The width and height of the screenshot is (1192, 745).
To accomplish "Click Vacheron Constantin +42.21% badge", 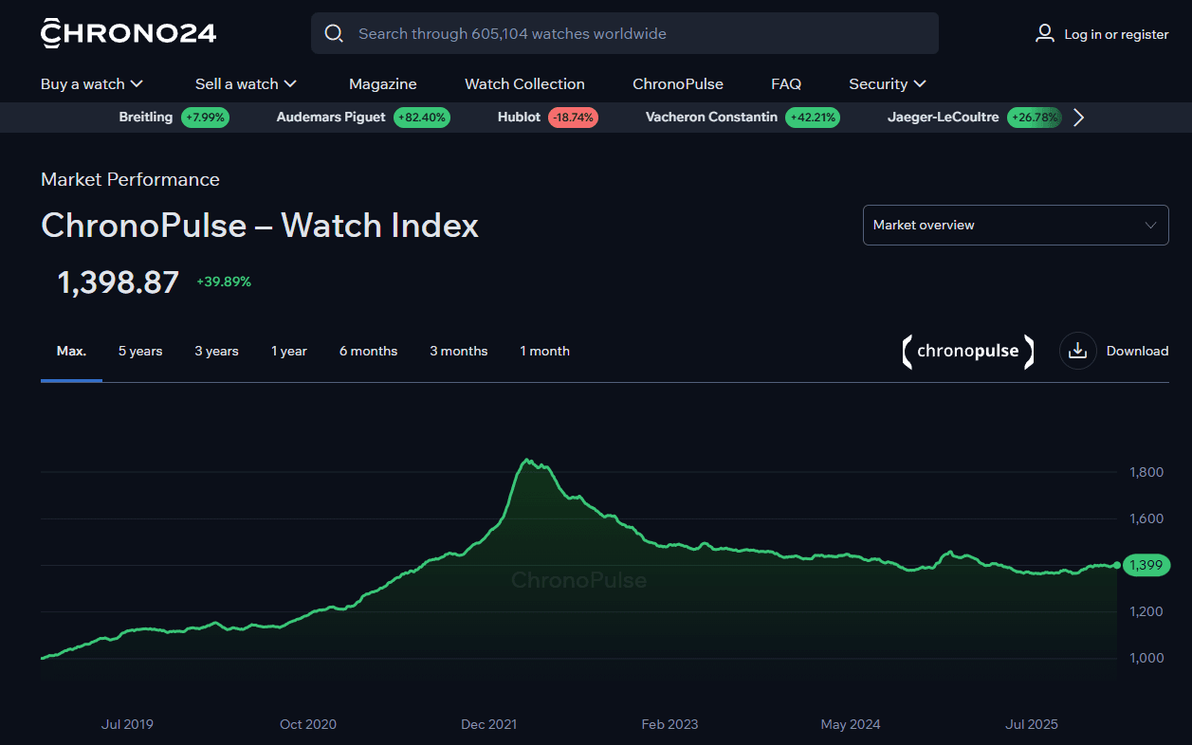I will point(813,118).
